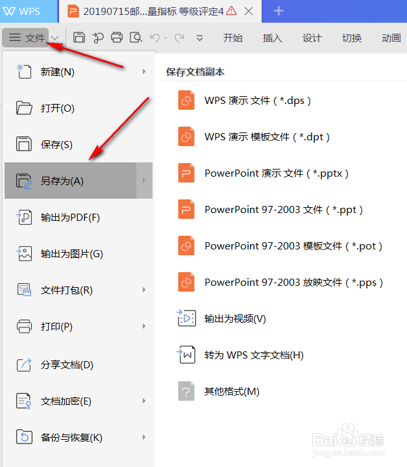Image resolution: width=407 pixels, height=467 pixels.
Task: Select 保存(S) from the file menu
Action: click(x=79, y=144)
